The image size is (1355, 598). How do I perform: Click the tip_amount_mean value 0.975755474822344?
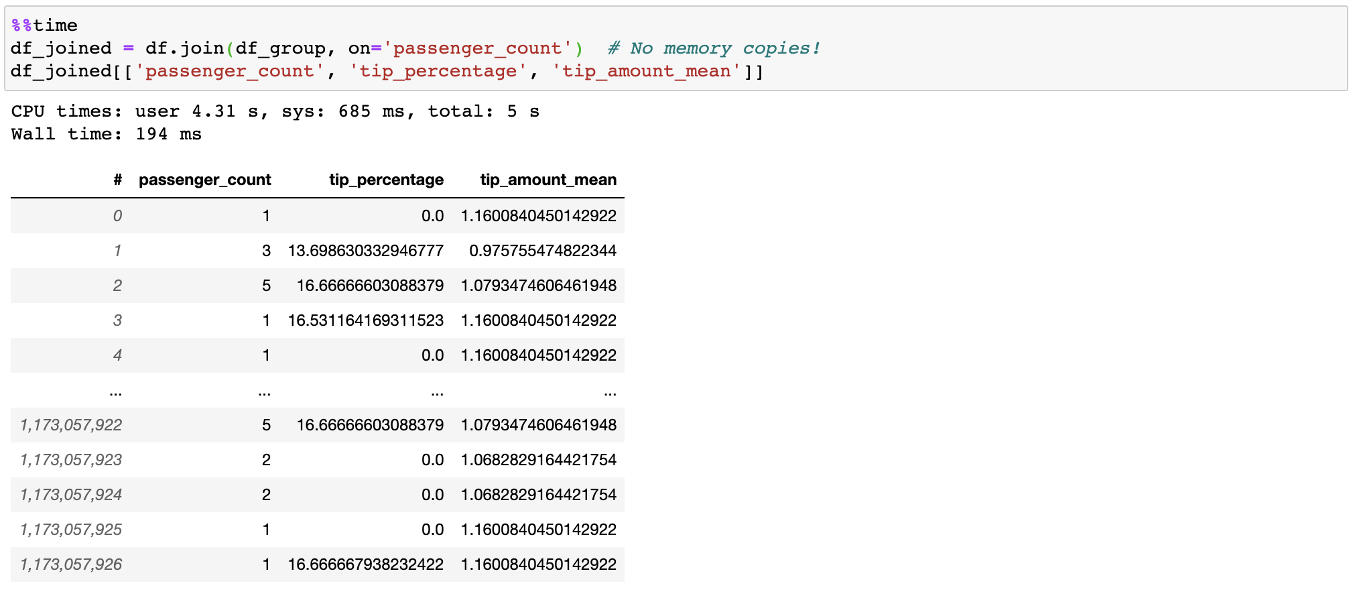pyautogui.click(x=542, y=251)
